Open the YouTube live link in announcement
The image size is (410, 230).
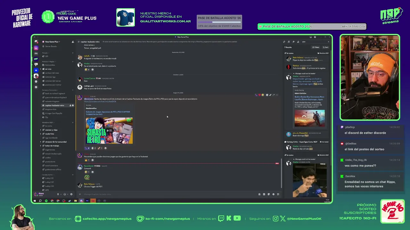click(x=100, y=101)
